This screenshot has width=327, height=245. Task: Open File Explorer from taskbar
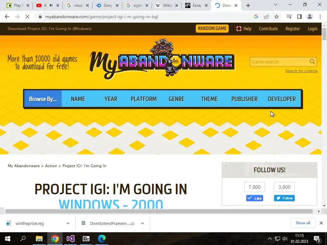coord(39,239)
